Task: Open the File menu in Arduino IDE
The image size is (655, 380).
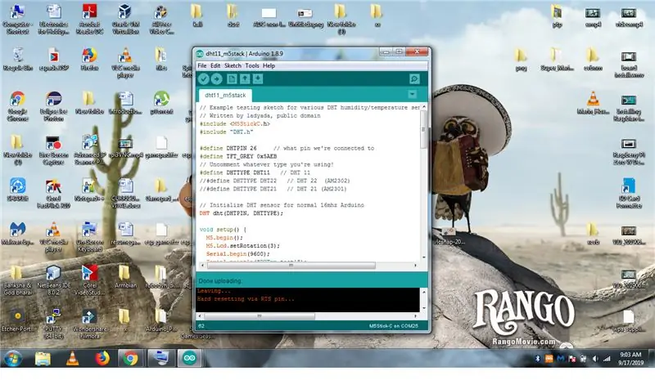Action: 202,65
